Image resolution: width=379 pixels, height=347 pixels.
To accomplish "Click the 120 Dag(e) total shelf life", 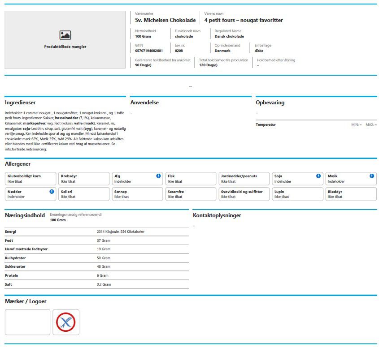I will (208, 65).
